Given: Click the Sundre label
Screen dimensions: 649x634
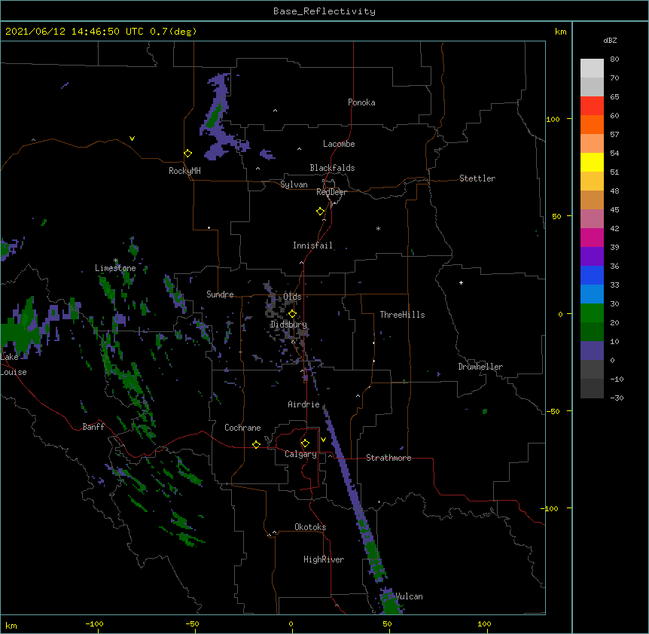Looking at the screenshot, I should (x=220, y=294).
